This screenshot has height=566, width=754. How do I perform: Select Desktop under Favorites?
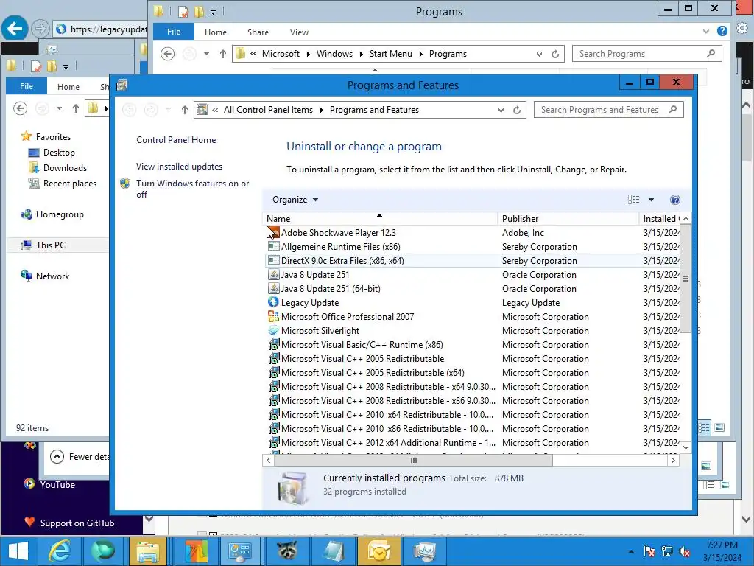pyautogui.click(x=59, y=153)
